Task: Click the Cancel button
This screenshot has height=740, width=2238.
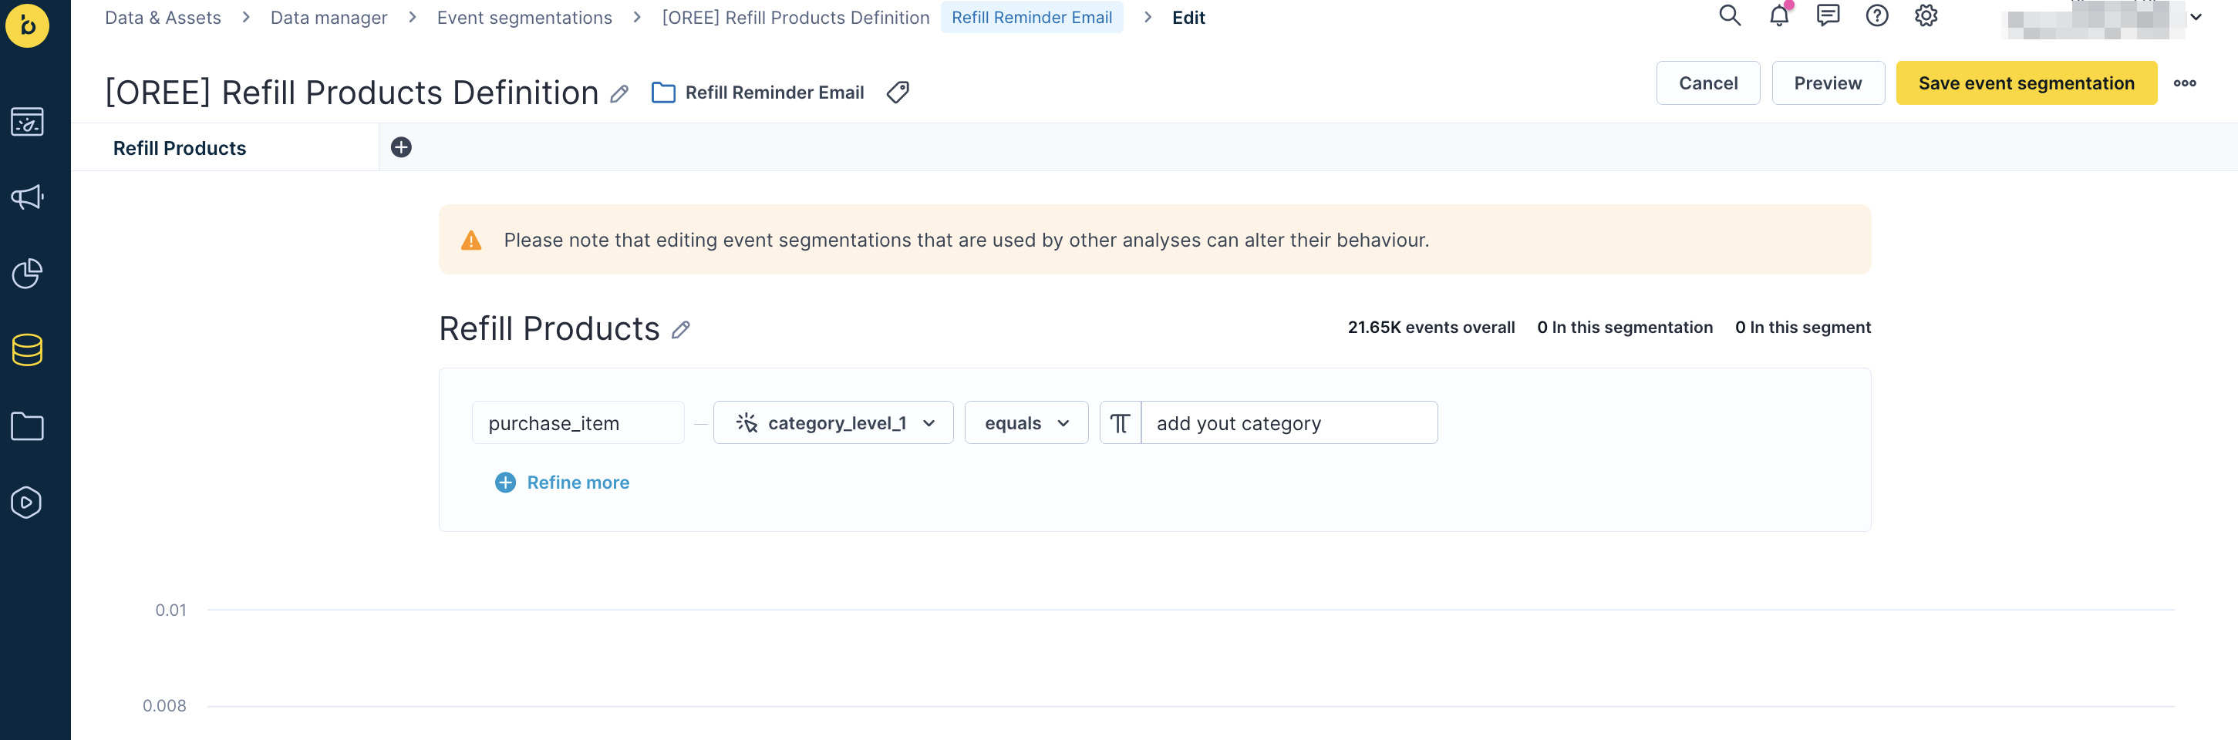Action: tap(1707, 83)
